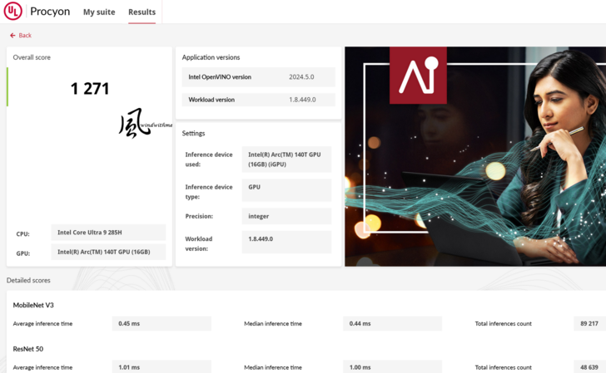Click the GPU Intel Arc 140T field
Image resolution: width=606 pixels, height=373 pixels.
[108, 252]
